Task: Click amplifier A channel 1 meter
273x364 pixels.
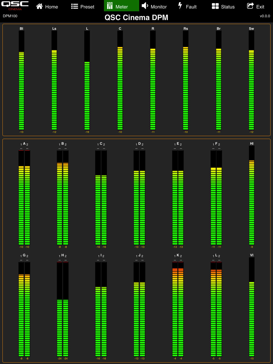Action: point(21,197)
